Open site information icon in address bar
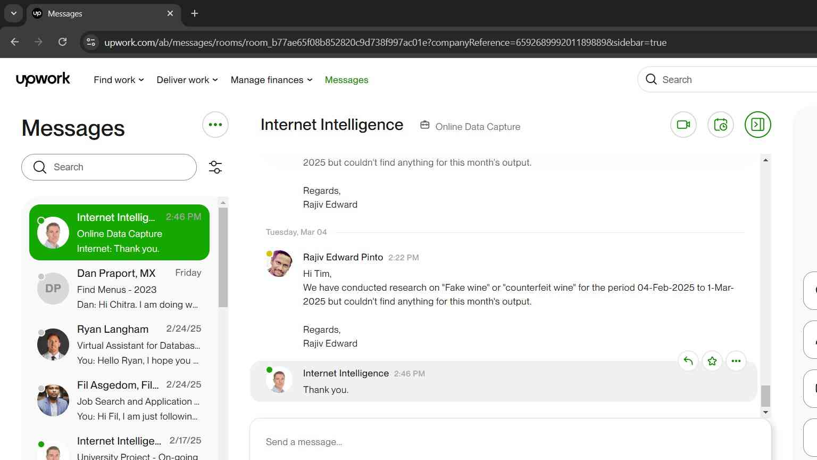This screenshot has width=817, height=460. click(x=91, y=42)
